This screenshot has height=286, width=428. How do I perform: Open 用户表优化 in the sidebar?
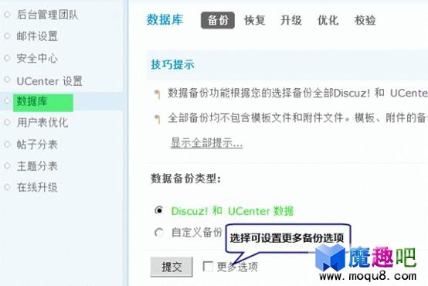point(42,122)
